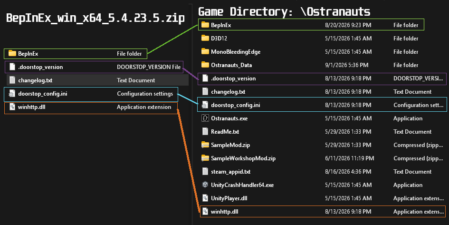Click the doorstop_config.ini icon in the game directory
This screenshot has height=225, width=449.
coord(205,105)
